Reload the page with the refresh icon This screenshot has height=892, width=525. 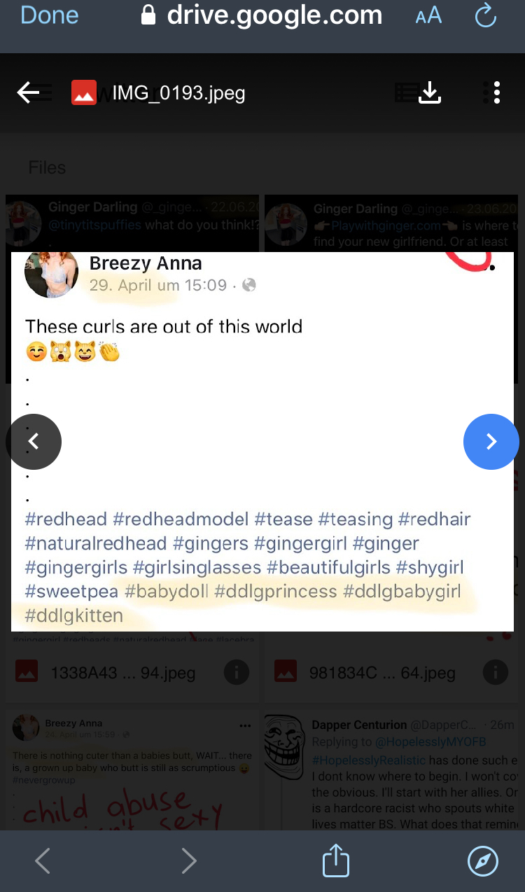point(485,15)
